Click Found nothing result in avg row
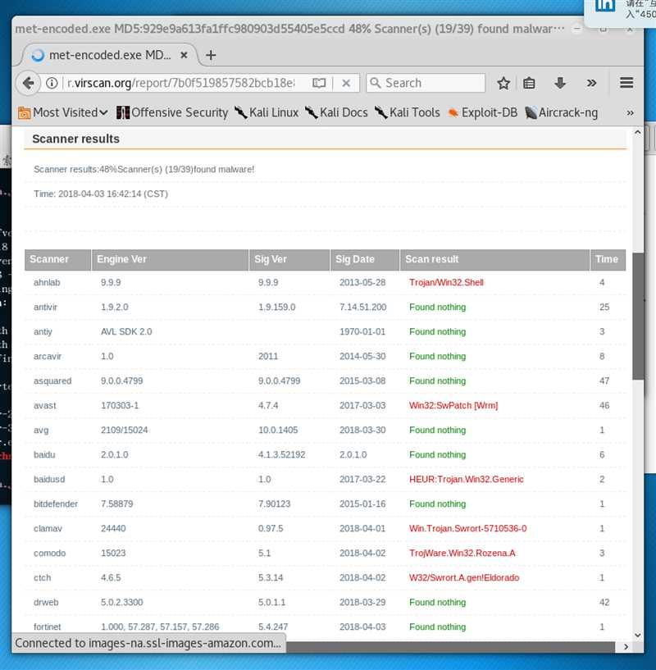 (438, 431)
